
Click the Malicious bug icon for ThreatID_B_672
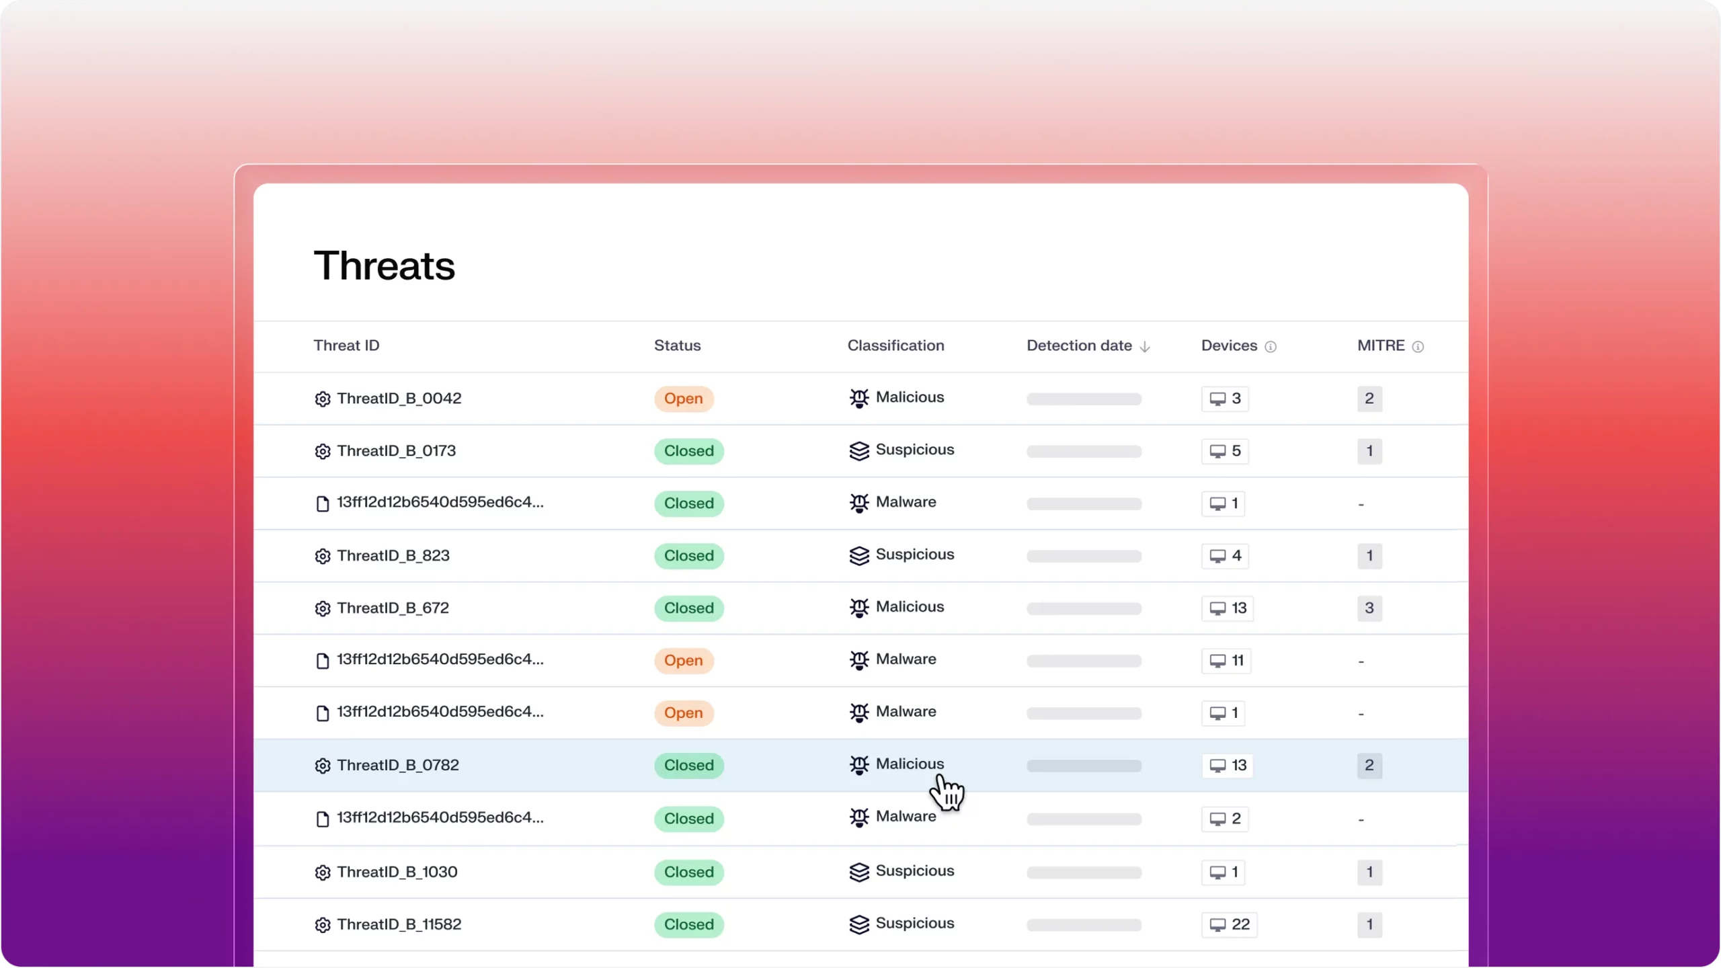click(x=859, y=608)
